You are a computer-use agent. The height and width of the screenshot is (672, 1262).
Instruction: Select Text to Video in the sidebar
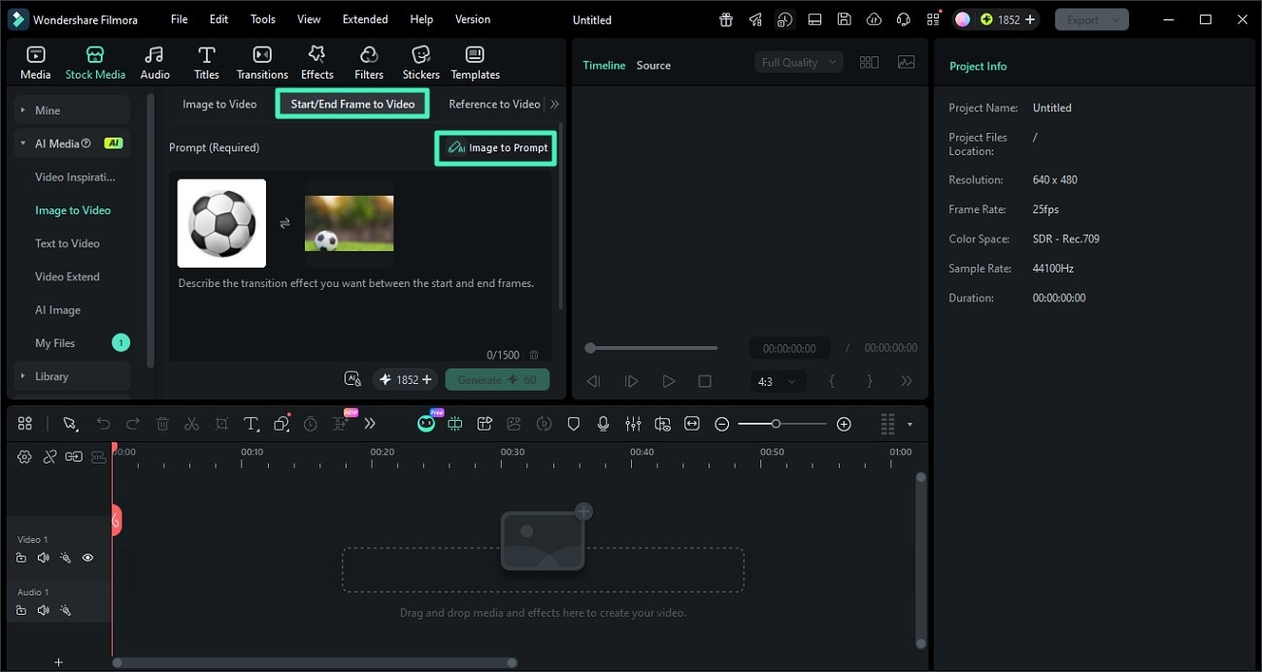[67, 242]
